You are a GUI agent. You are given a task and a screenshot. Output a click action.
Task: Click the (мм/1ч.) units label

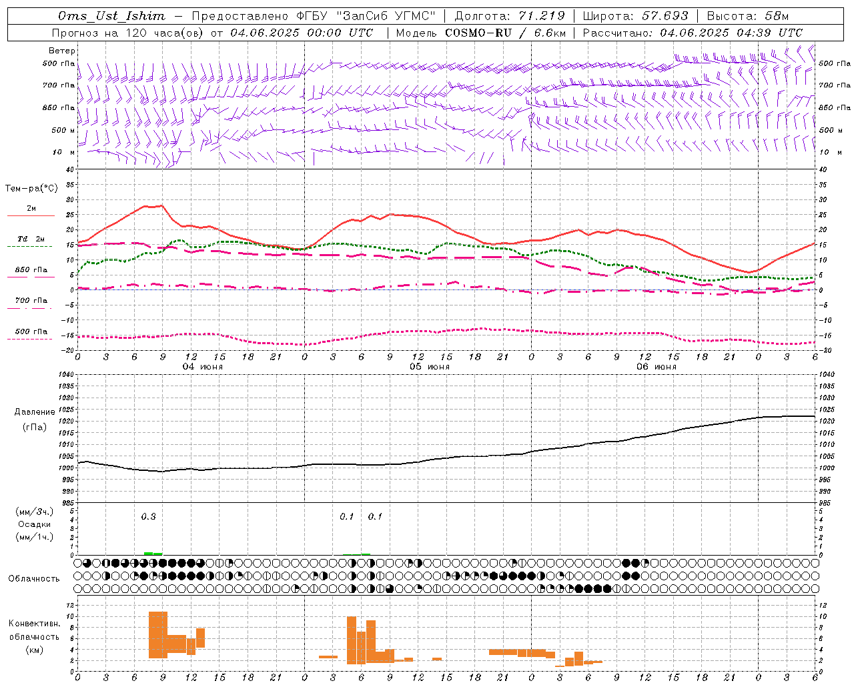pyautogui.click(x=35, y=537)
